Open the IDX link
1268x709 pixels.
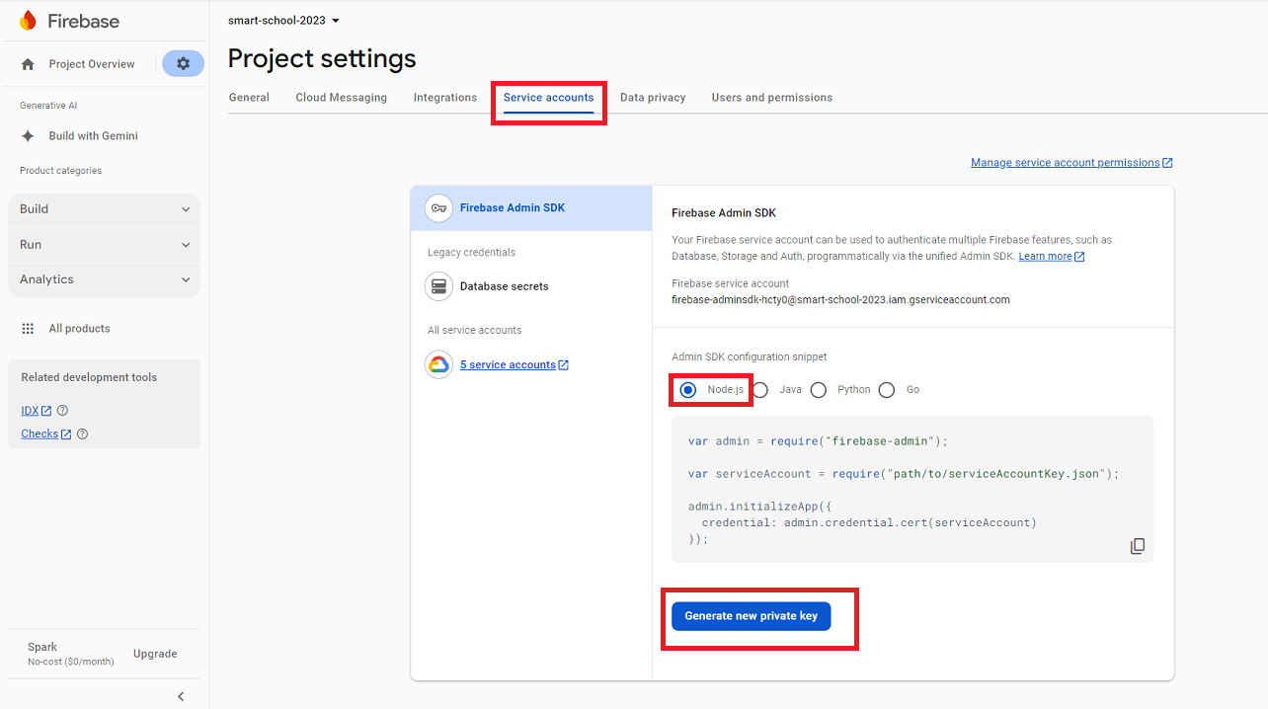pyautogui.click(x=30, y=411)
